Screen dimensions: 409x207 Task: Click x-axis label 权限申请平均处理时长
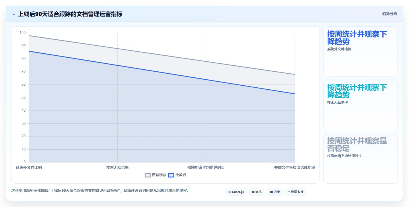click(206, 167)
